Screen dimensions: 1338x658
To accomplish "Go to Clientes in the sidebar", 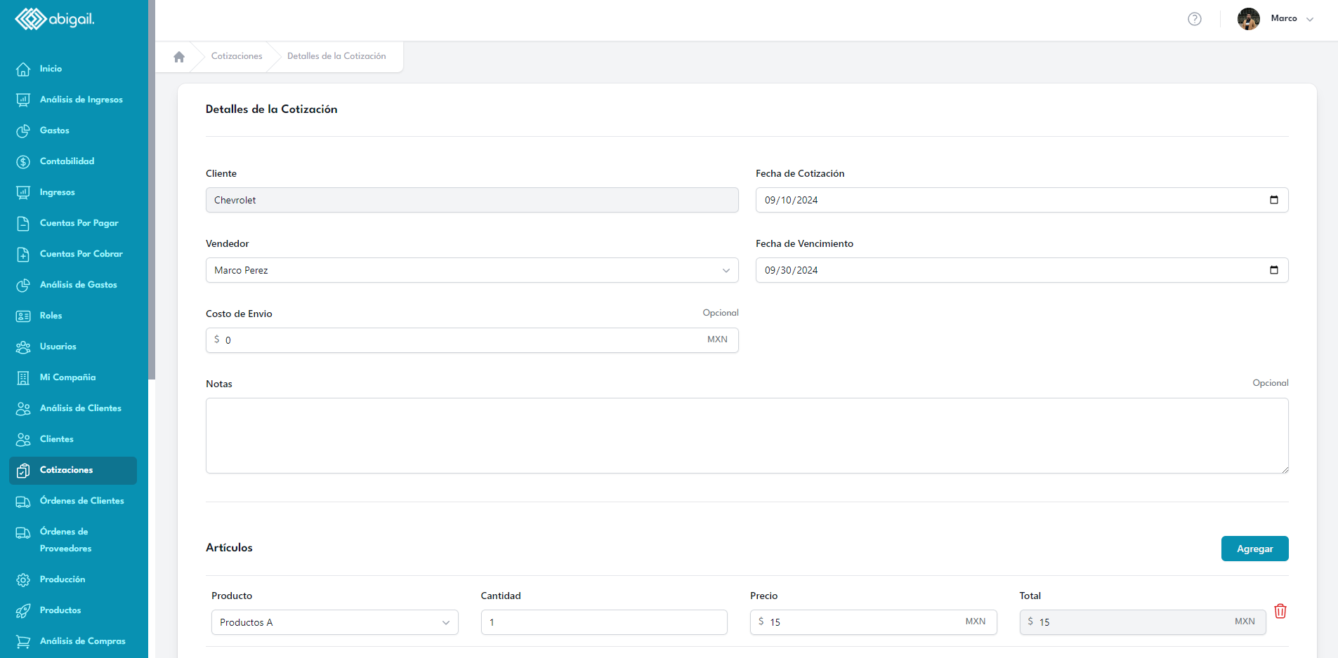I will [x=56, y=439].
